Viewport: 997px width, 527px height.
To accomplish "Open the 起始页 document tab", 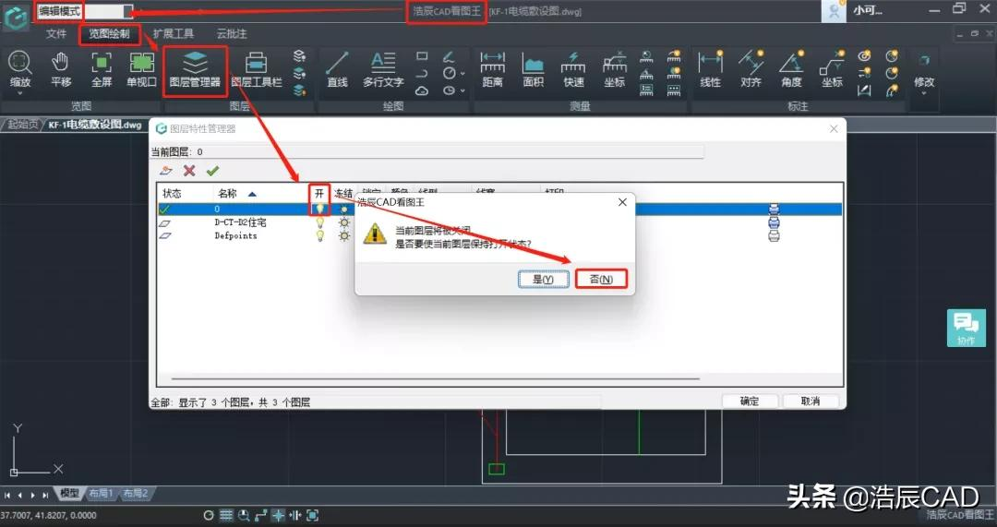I will (x=21, y=125).
